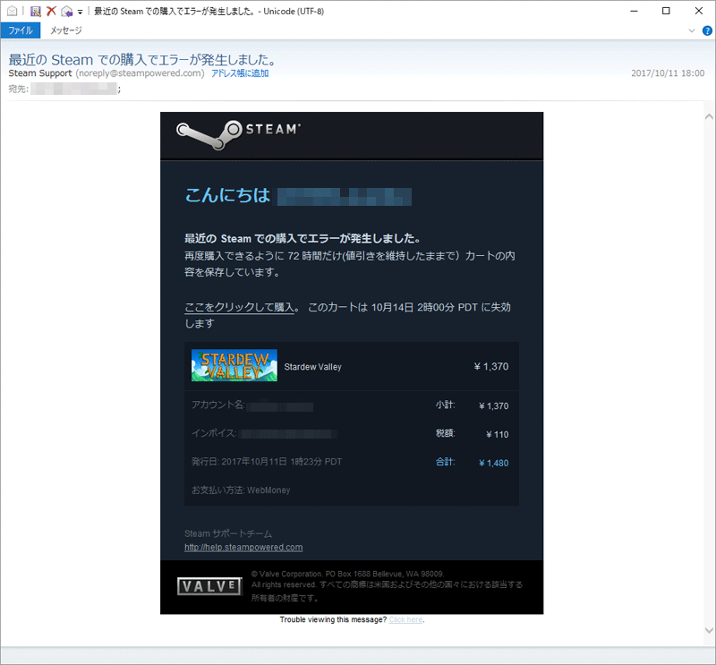Click the 'Stardew Valley' item name text
This screenshot has width=716, height=665.
point(312,367)
